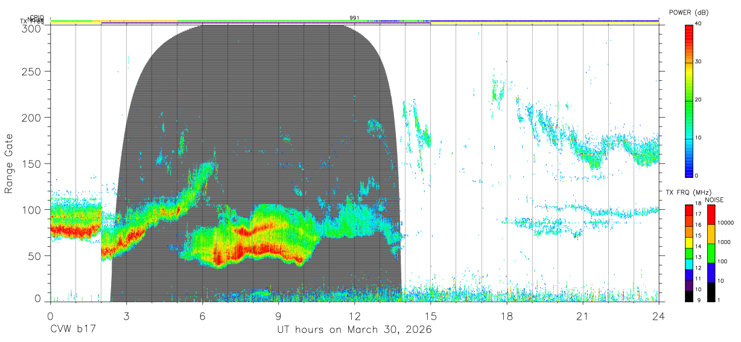Image resolution: width=741 pixels, height=342 pixels.
Task: Pick the cyan 12–13 MHz frequency swatch
Action: pos(689,264)
